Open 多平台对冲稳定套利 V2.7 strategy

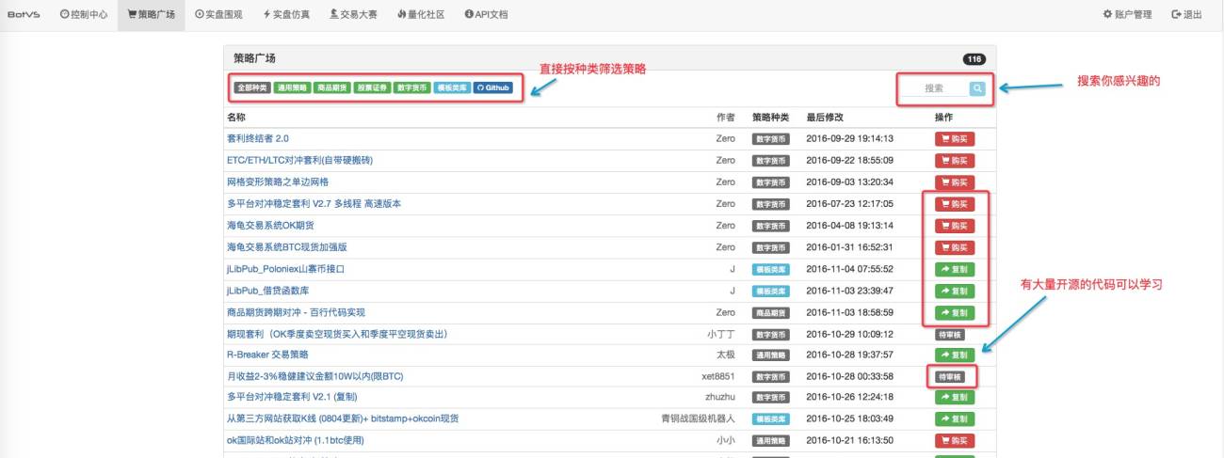click(315, 203)
